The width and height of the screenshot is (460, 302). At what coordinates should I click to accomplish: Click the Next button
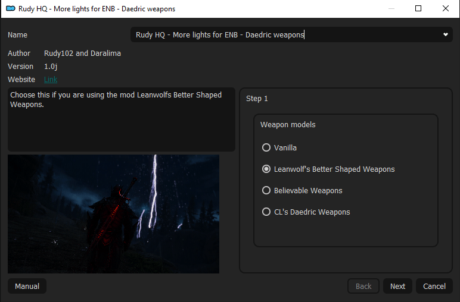click(397, 286)
